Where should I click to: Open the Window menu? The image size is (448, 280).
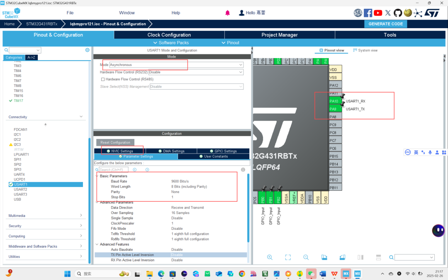pyautogui.click(x=127, y=13)
